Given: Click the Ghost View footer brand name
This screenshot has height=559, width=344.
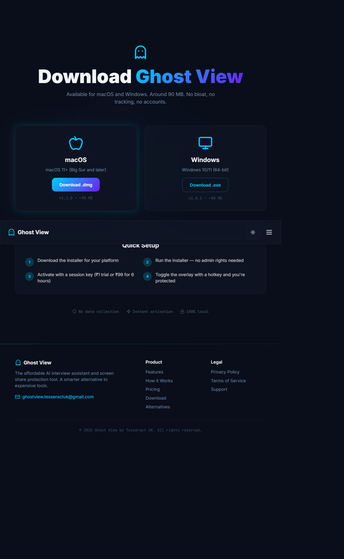Looking at the screenshot, I should pos(37,363).
